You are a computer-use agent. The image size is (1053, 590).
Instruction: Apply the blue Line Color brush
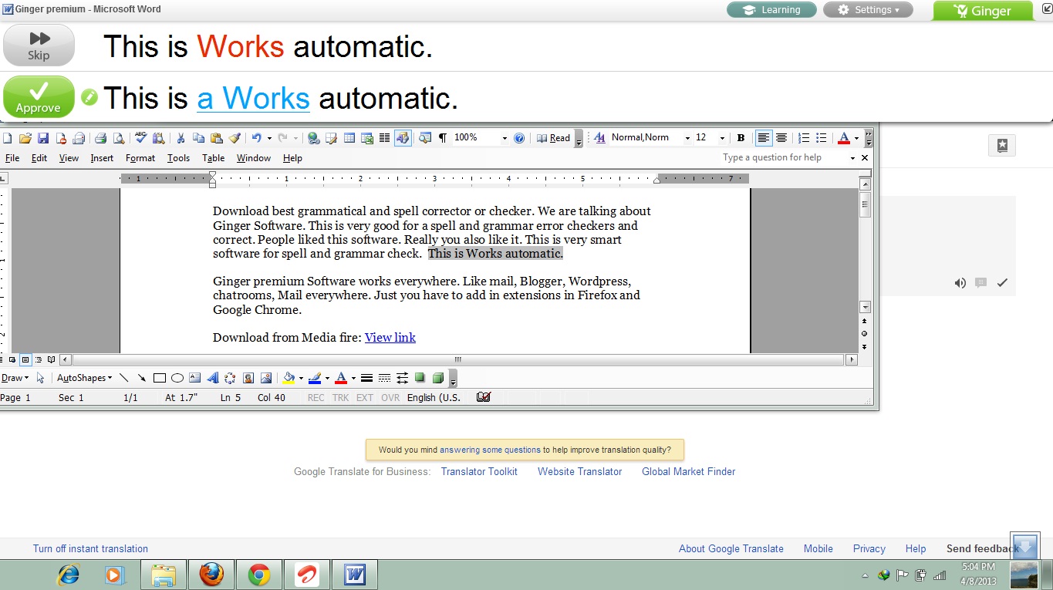click(x=315, y=378)
